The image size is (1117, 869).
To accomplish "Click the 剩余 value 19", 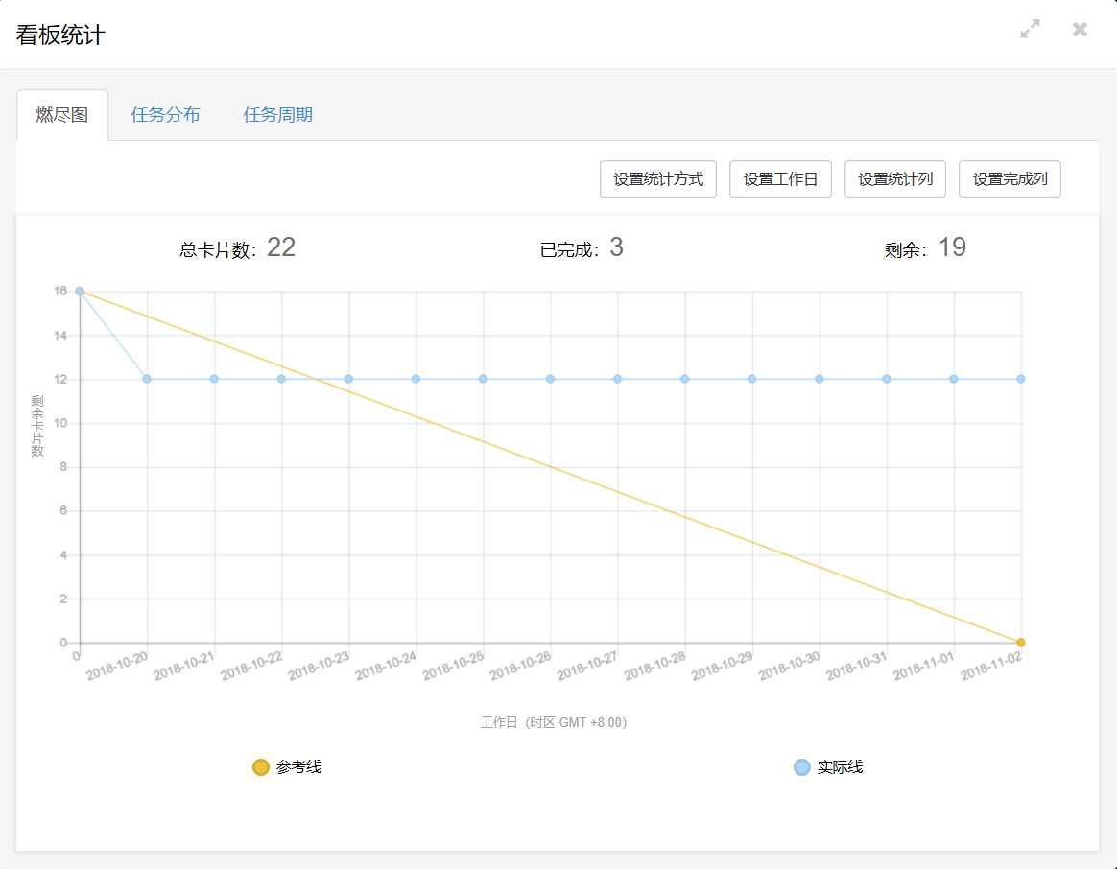I will pos(952,247).
